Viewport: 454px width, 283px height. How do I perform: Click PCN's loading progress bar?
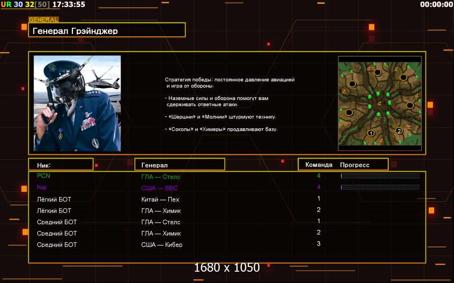[x=380, y=176]
